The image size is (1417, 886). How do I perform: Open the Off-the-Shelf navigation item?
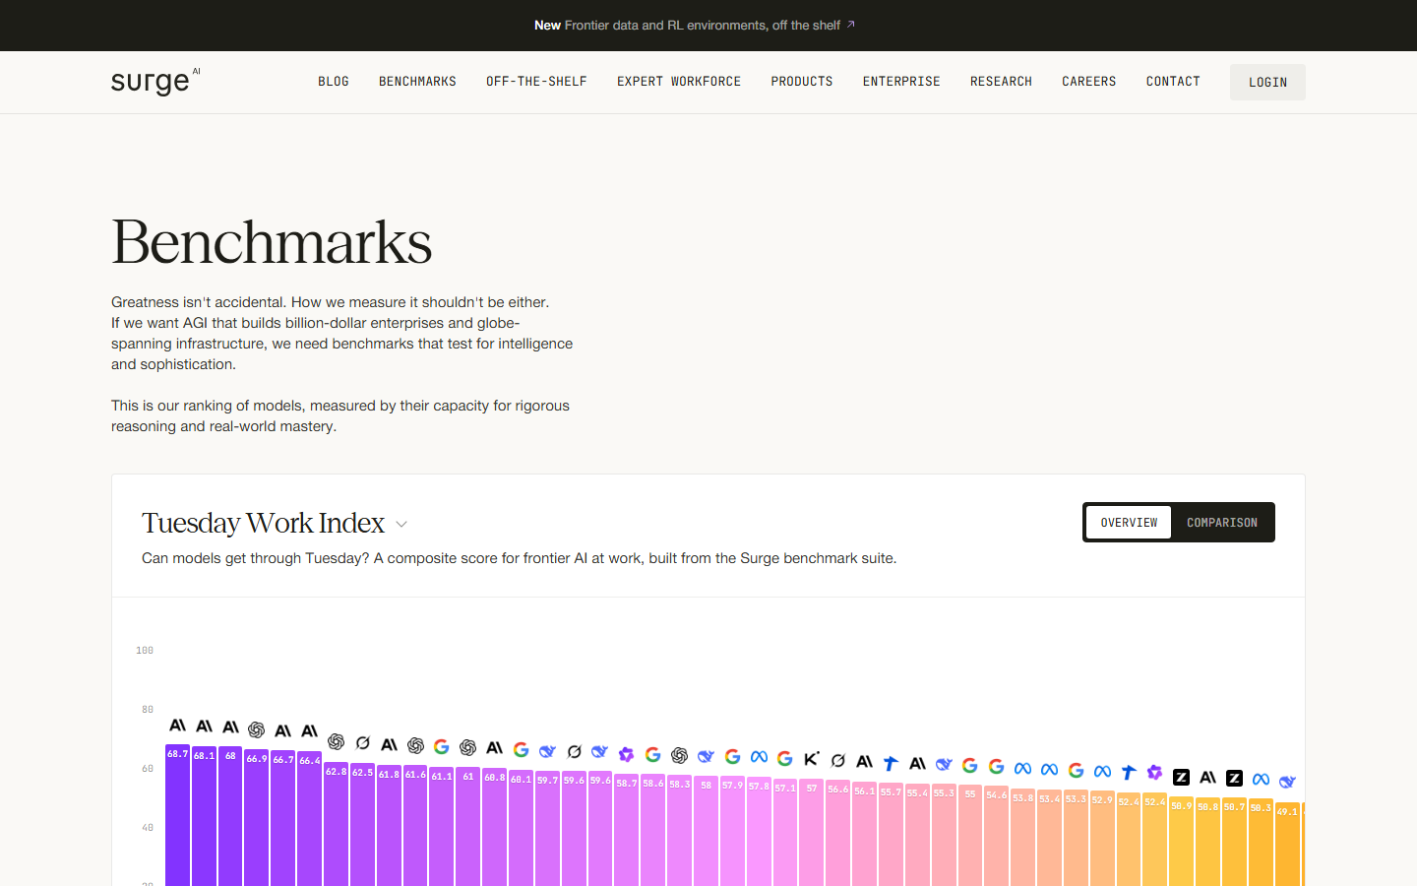(536, 82)
